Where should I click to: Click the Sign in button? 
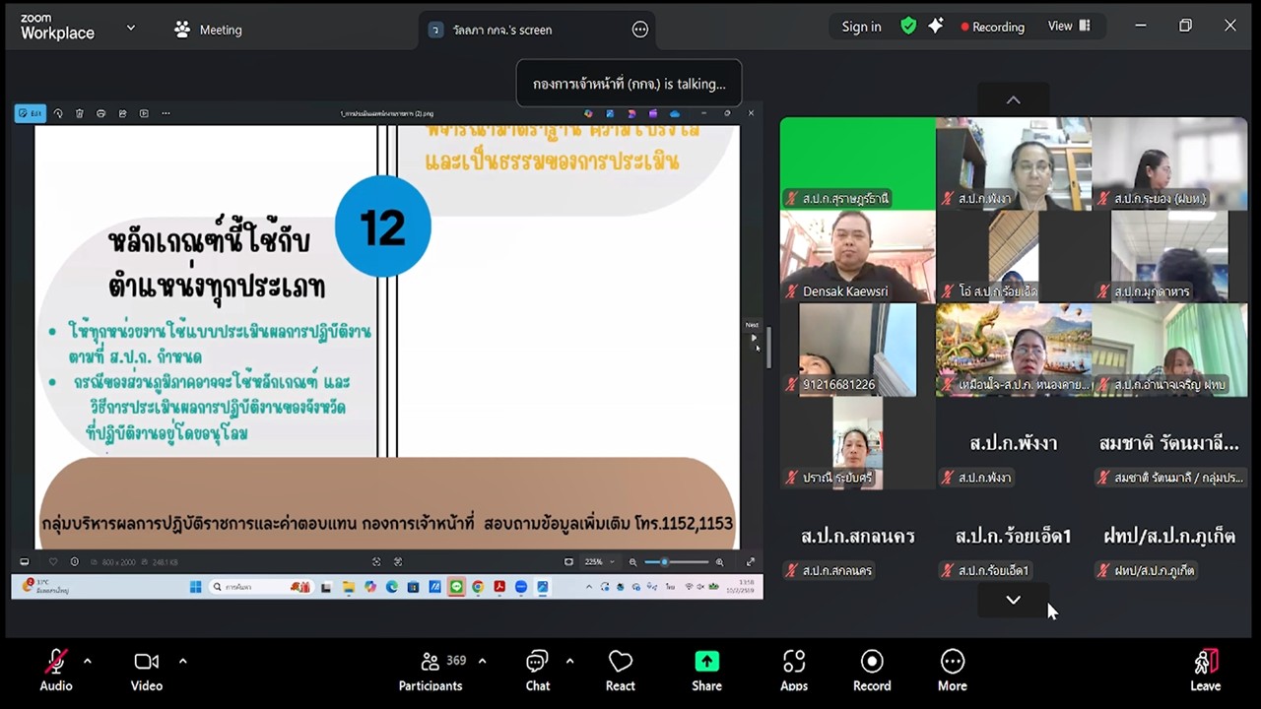(860, 27)
